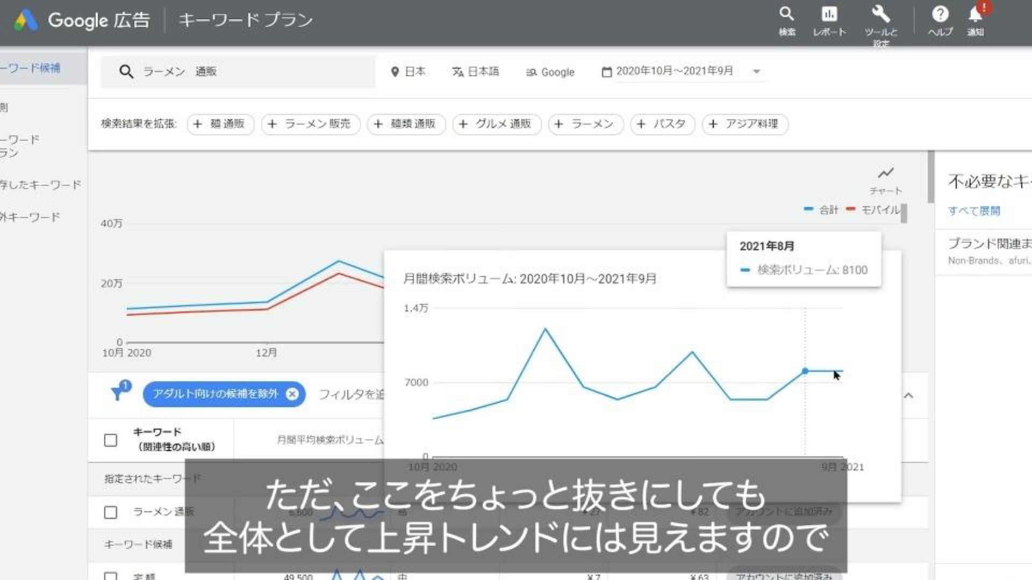Toggle the select-all keywords header checkbox
The image size is (1032, 580).
pos(111,440)
